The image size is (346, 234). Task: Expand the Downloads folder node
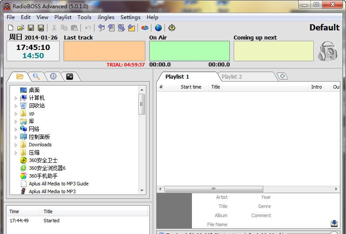click(16, 145)
